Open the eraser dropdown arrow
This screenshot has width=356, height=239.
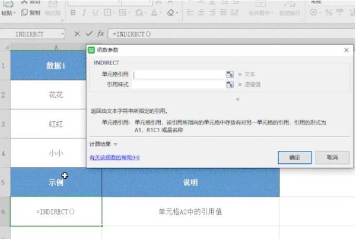(x=177, y=12)
